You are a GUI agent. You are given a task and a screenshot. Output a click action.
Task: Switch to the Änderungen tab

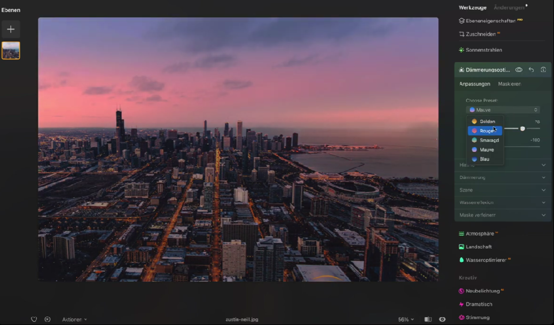509,7
